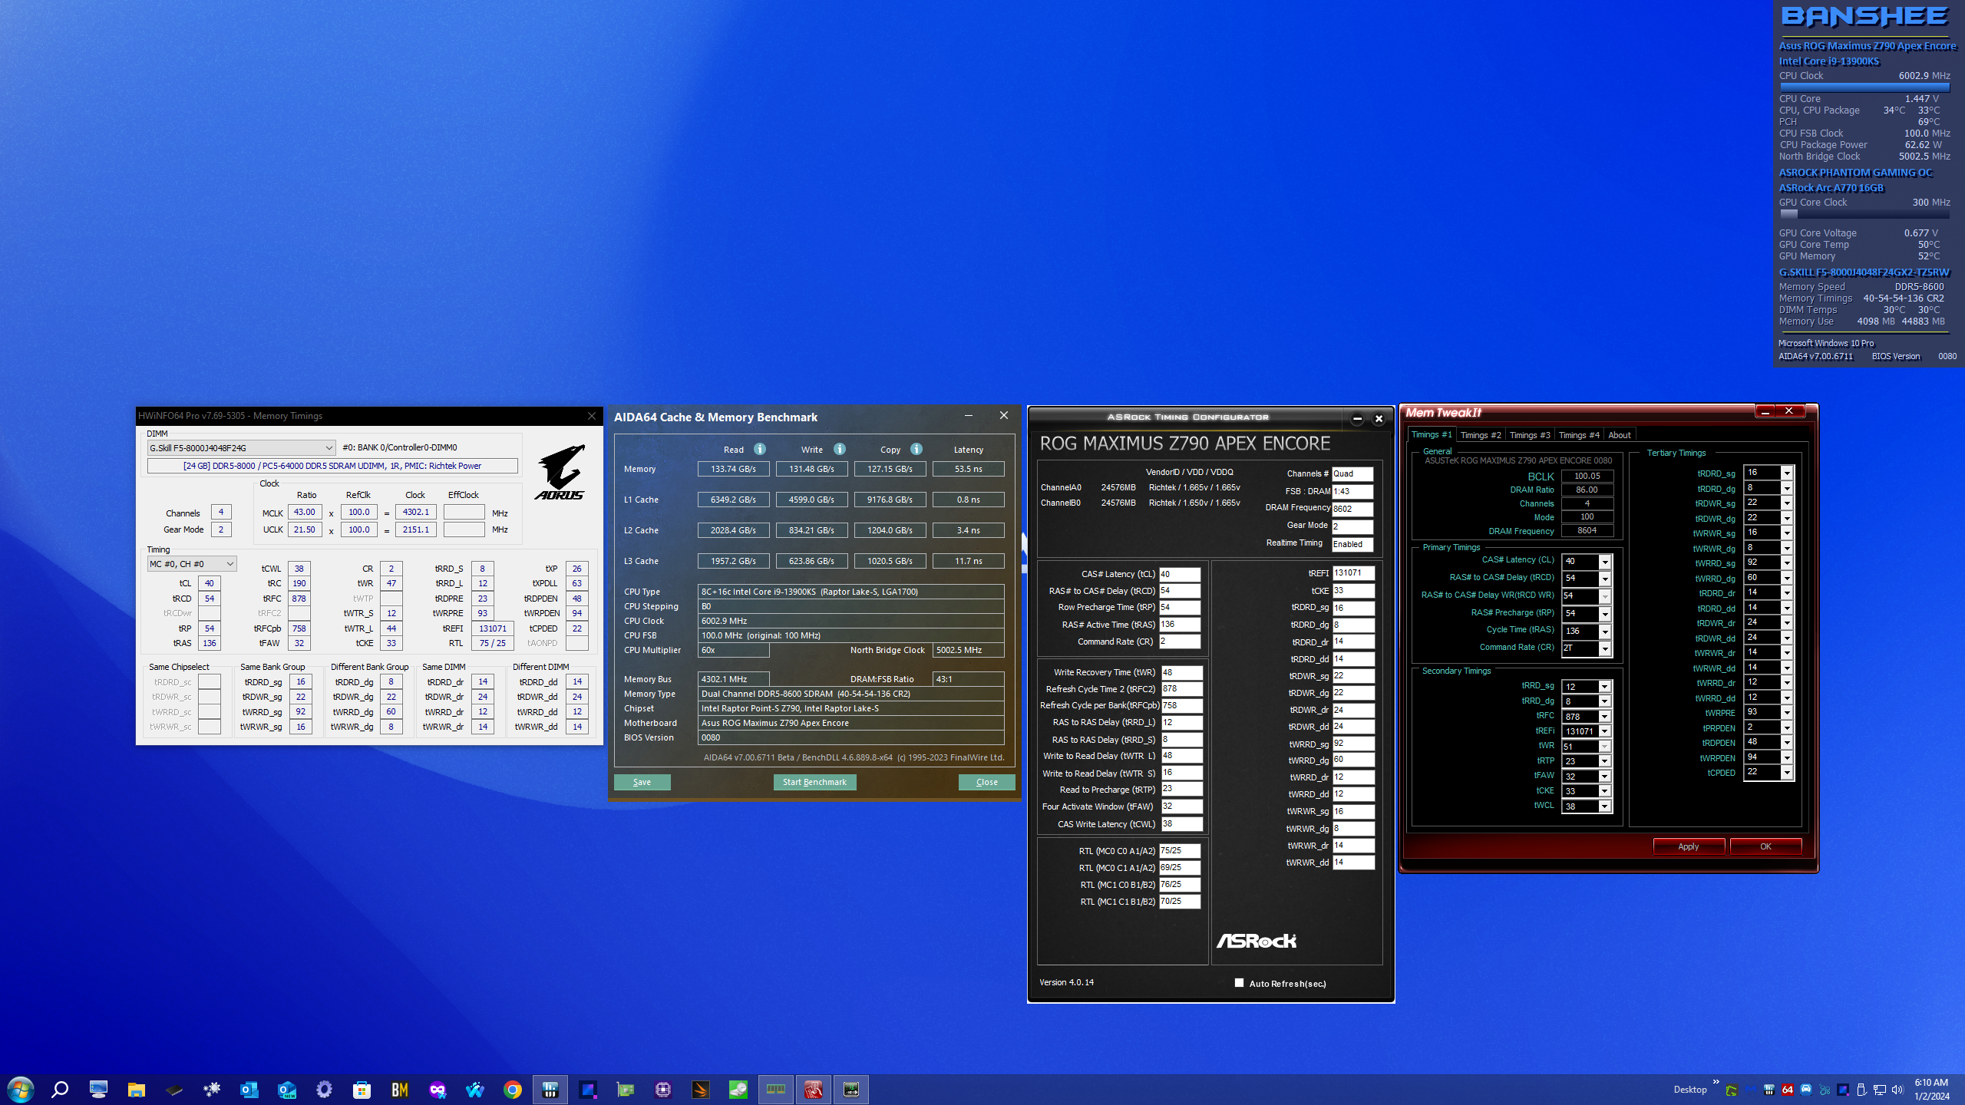Launch BM benchmark app from taskbar
Image resolution: width=1965 pixels, height=1105 pixels.
[400, 1090]
